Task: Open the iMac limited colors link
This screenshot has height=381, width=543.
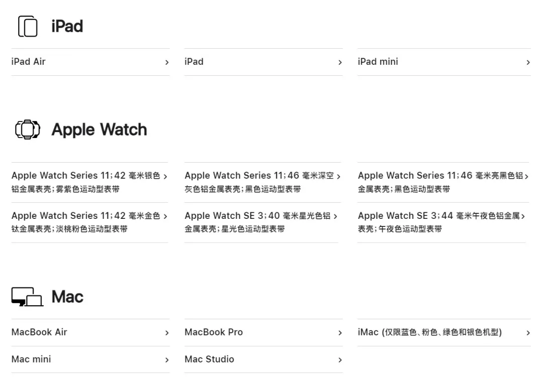Action: coord(429,332)
